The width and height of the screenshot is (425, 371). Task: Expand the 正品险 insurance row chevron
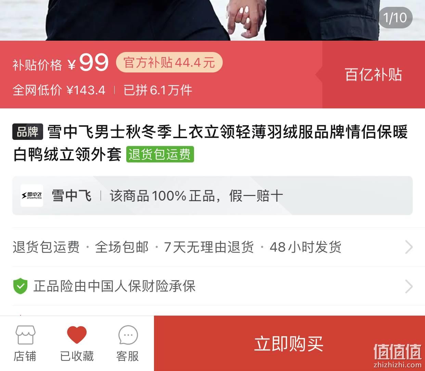[409, 287]
